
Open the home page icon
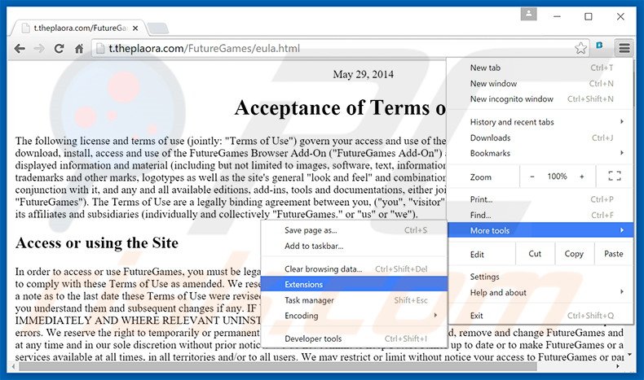point(79,49)
